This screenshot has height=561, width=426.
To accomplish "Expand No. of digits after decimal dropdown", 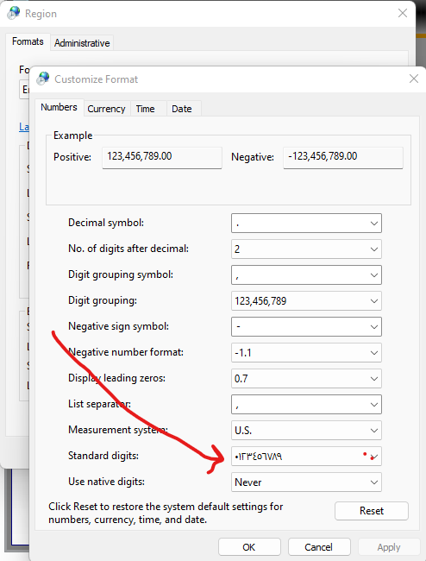I will 306,249.
